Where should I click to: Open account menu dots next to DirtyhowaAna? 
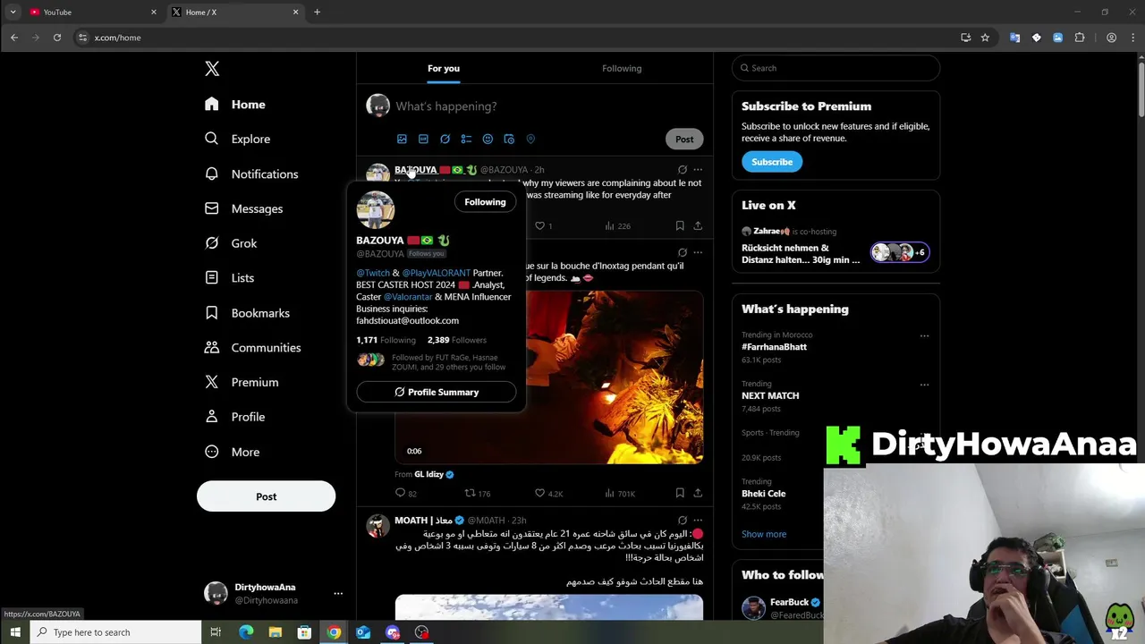(338, 593)
